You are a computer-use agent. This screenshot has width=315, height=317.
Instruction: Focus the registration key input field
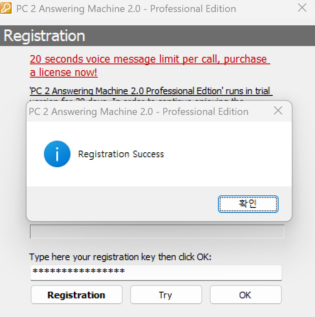pyautogui.click(x=156, y=273)
